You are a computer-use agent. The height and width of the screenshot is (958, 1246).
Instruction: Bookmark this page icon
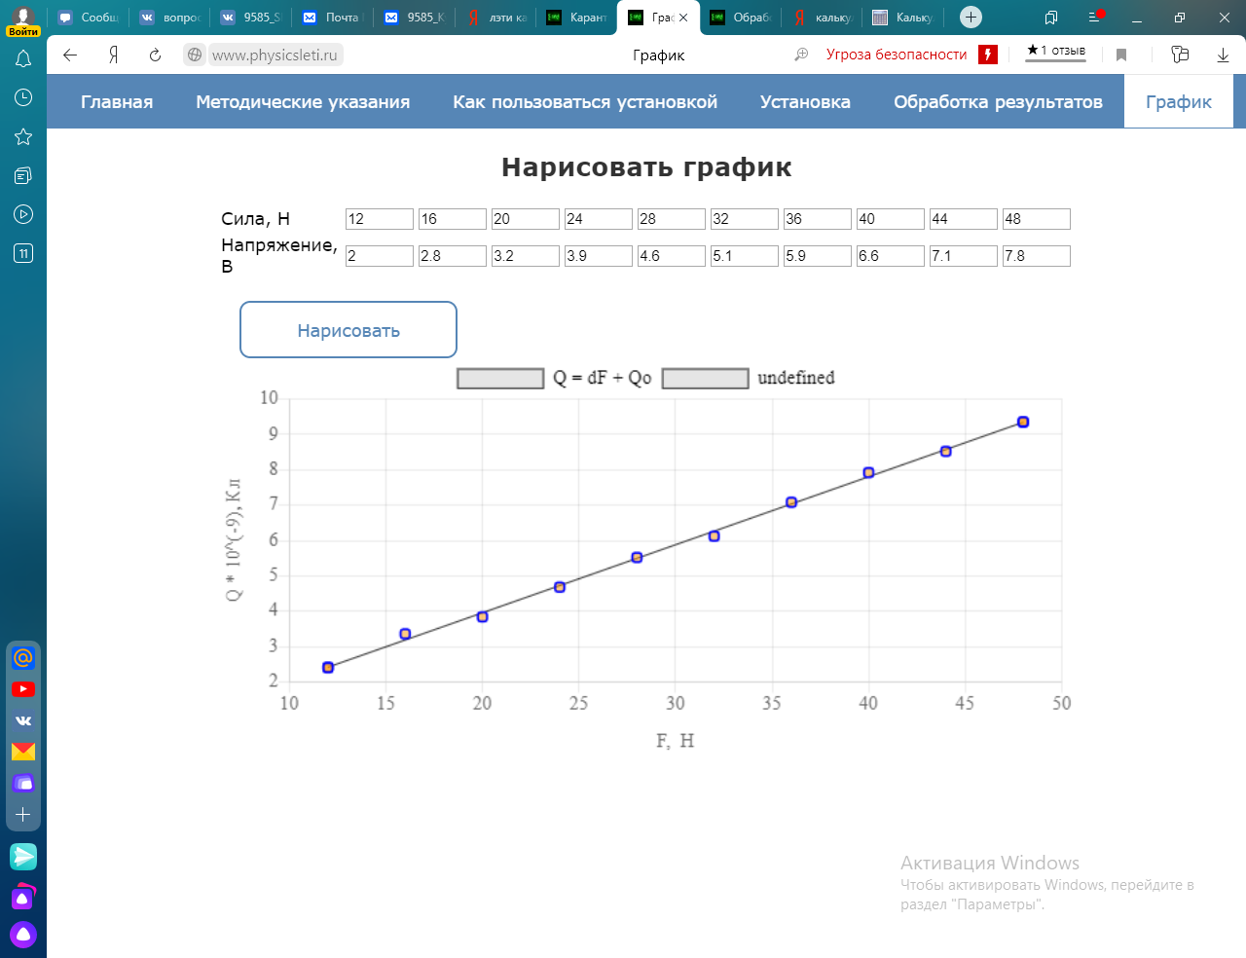point(1121,55)
